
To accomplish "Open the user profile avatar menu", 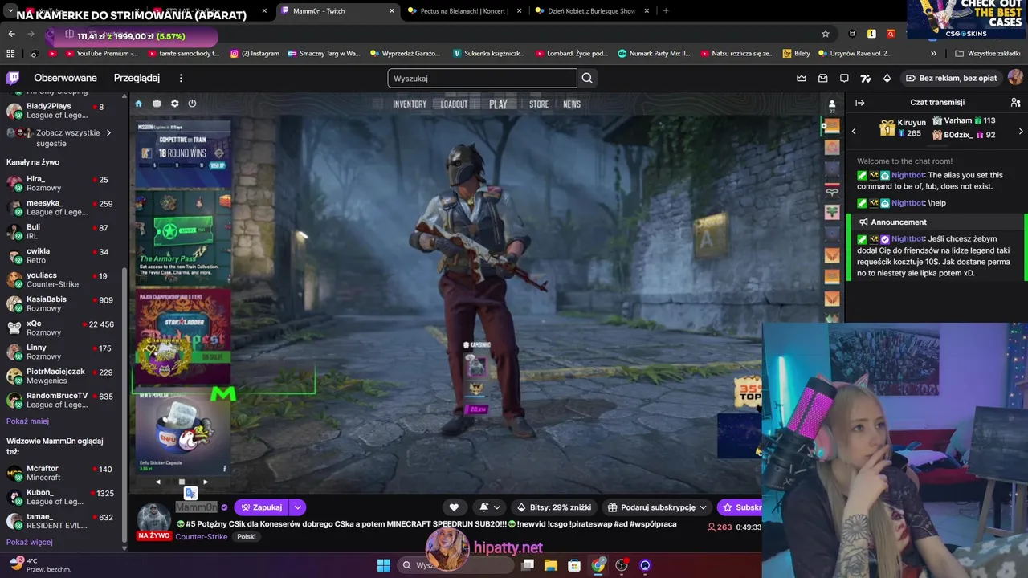I will click(x=1015, y=78).
